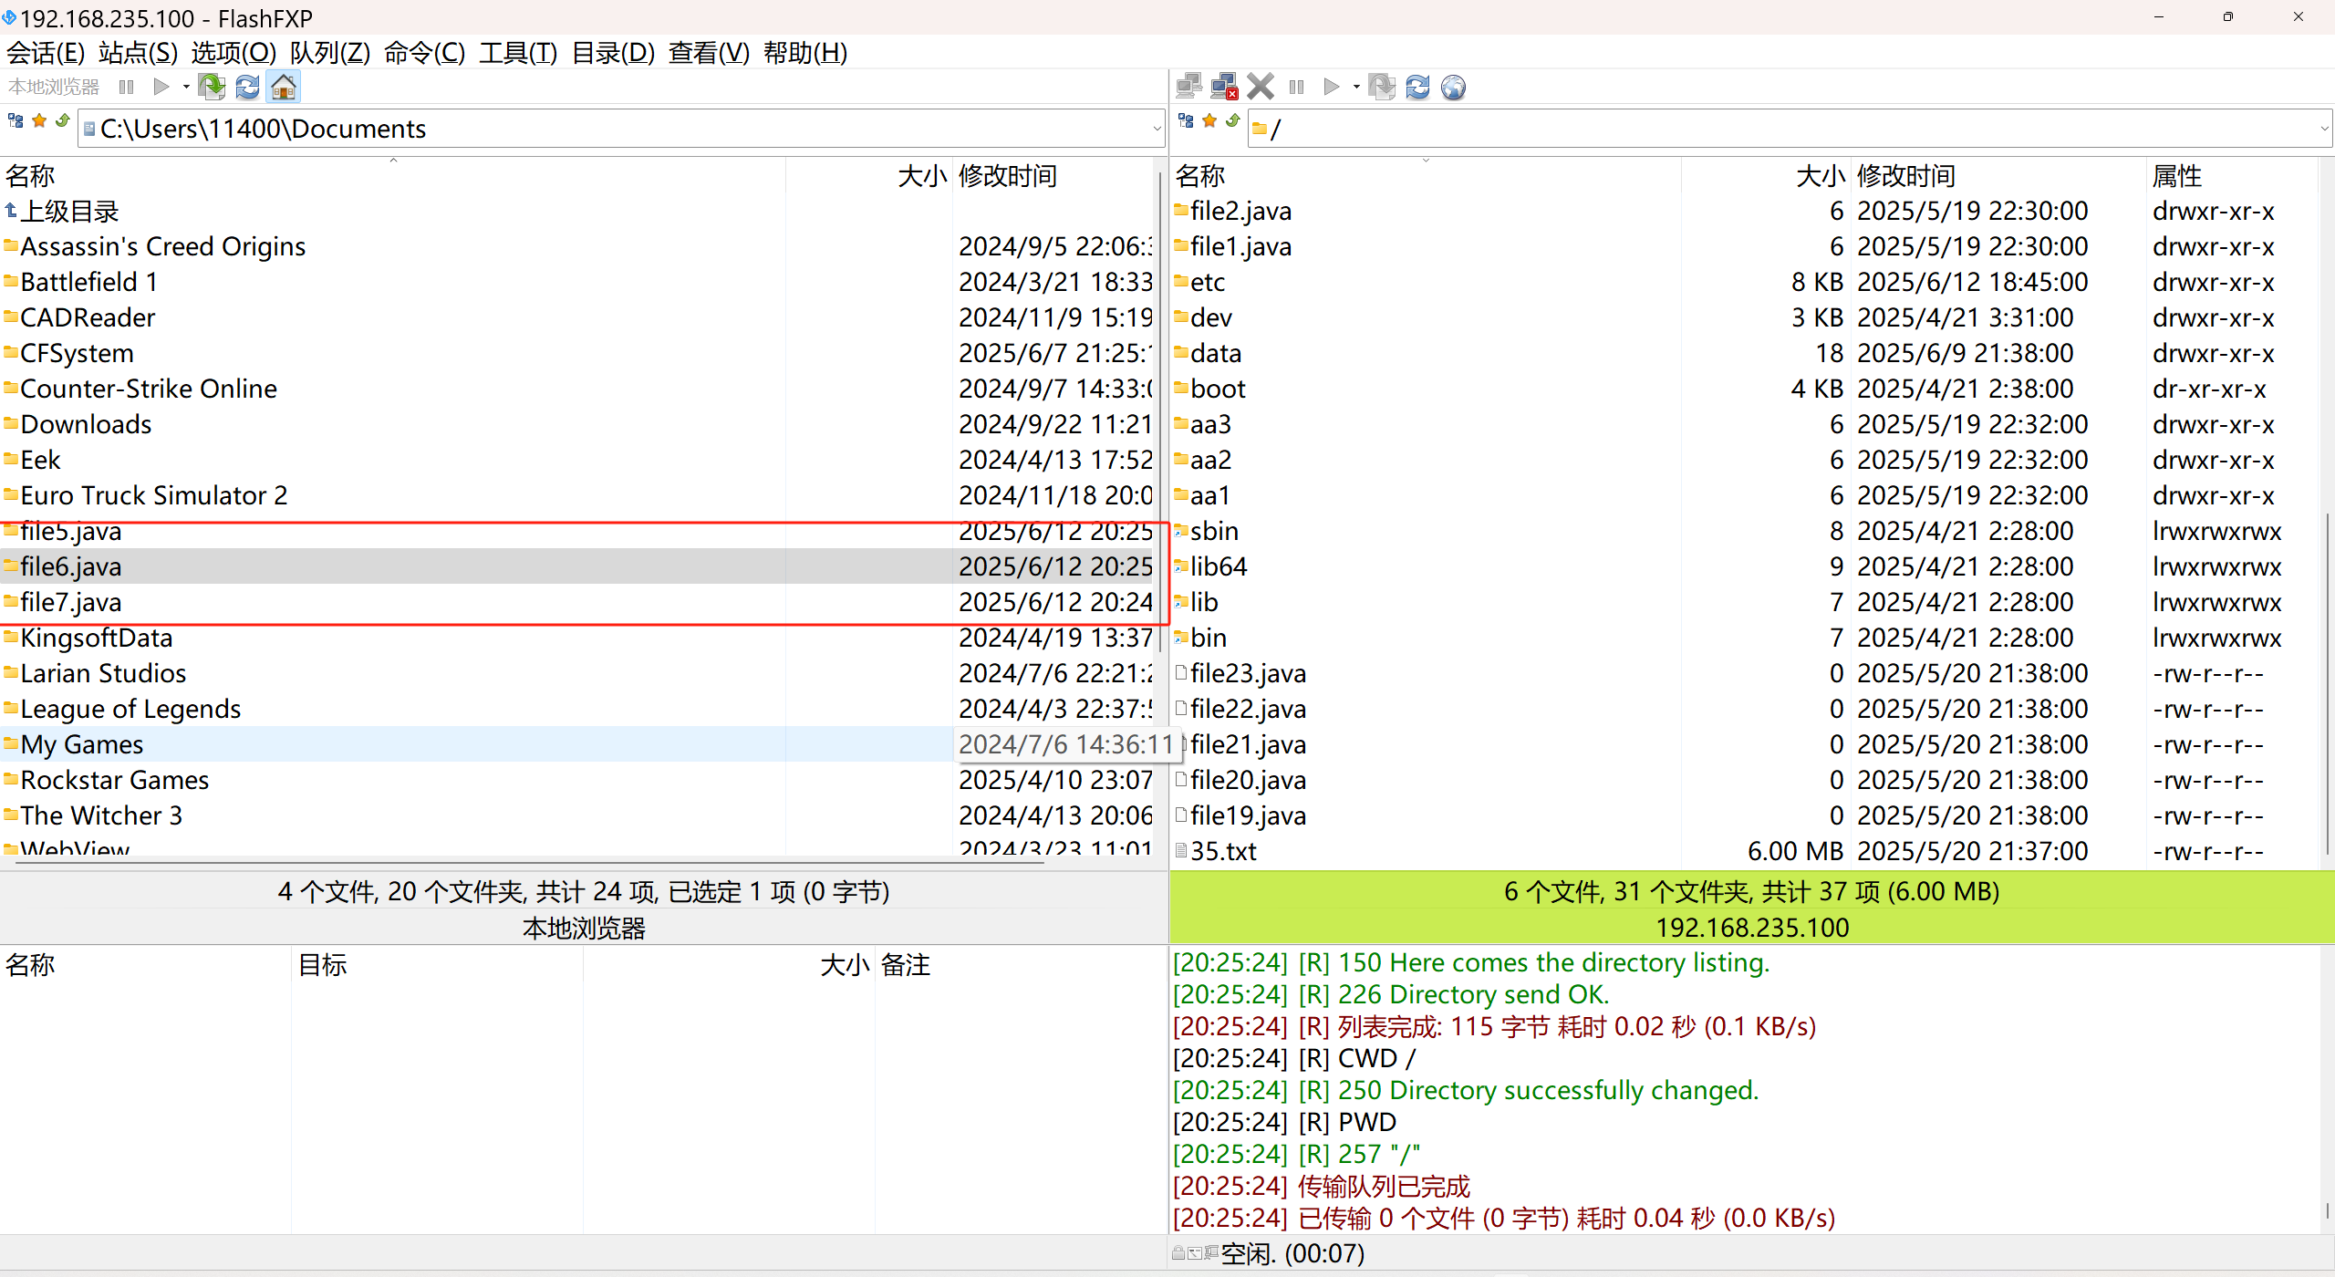Open the 工具(T) menu
2335x1277 pixels.
tap(517, 53)
